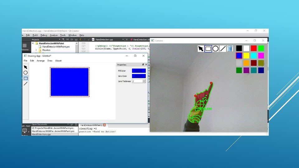Open the Edit menu in Drawing App

pos(32,61)
